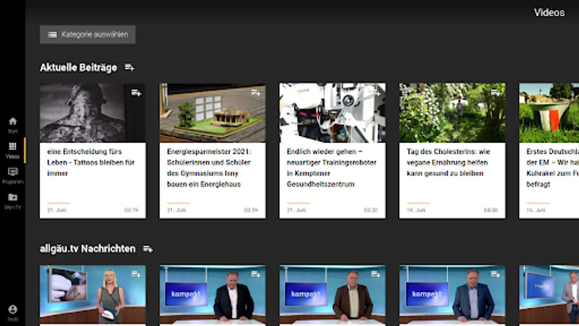579x326 pixels.
Task: Click duration 03:19 on Tattoos card
Action: (131, 210)
